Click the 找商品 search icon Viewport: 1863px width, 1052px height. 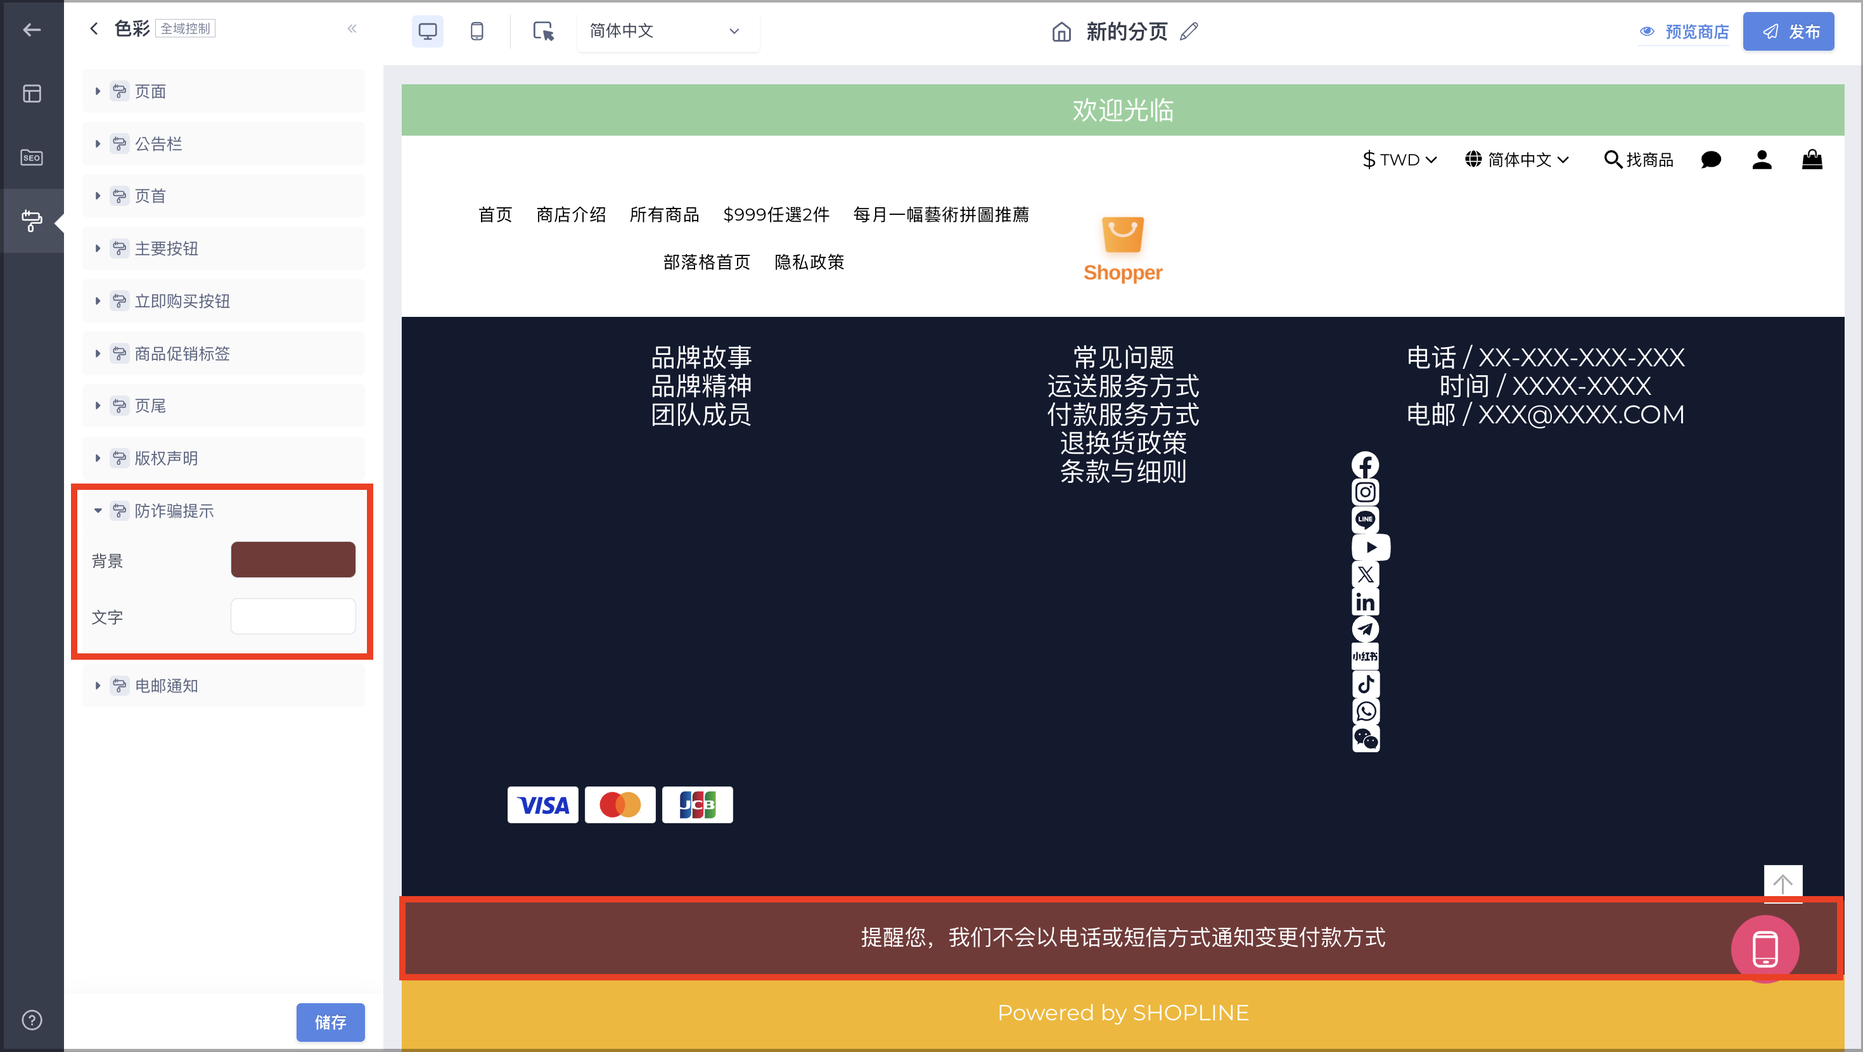1638,159
